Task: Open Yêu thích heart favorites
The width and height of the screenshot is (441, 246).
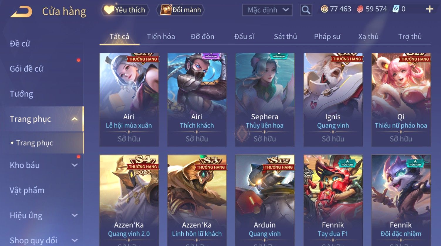Action: click(x=125, y=10)
